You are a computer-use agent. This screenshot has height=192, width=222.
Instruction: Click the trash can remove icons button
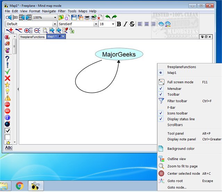tap(7, 50)
